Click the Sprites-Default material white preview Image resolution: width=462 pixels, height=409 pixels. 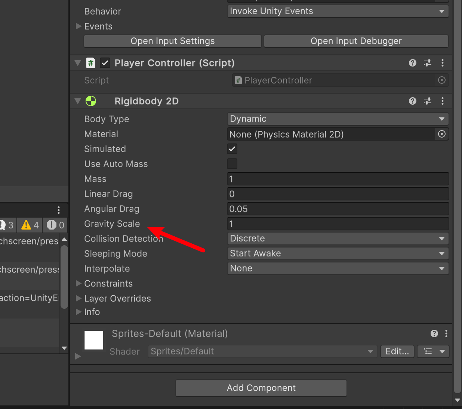point(94,340)
